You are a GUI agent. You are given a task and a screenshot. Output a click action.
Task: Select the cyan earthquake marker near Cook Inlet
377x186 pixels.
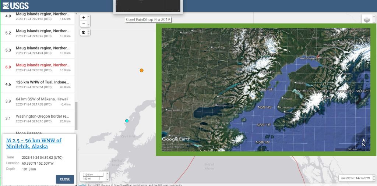click(127, 121)
